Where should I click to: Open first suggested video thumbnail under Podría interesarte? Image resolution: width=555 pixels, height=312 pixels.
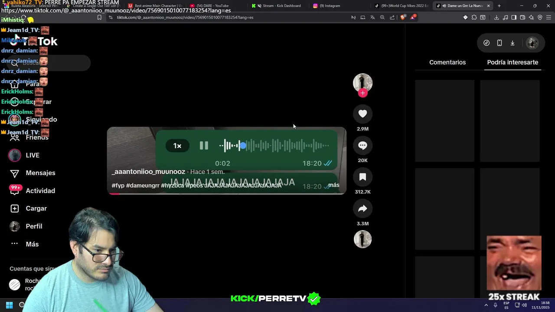(x=444, y=121)
